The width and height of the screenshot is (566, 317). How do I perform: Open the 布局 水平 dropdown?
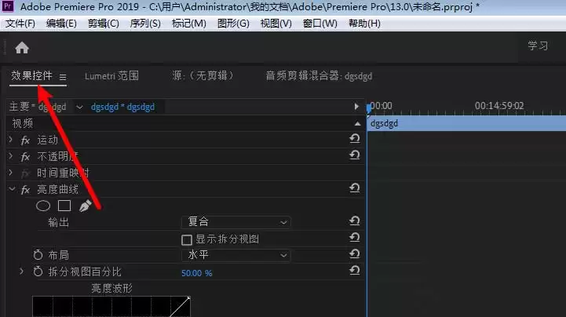pos(236,255)
